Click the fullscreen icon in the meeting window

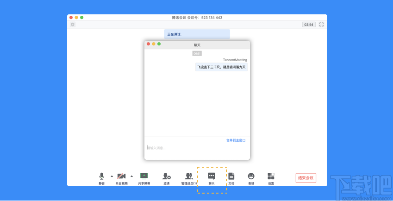pos(321,25)
